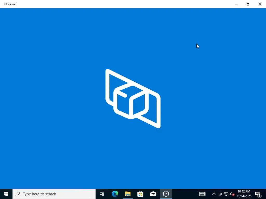Click the magnifier icon in search box
The image size is (266, 199).
(18, 194)
